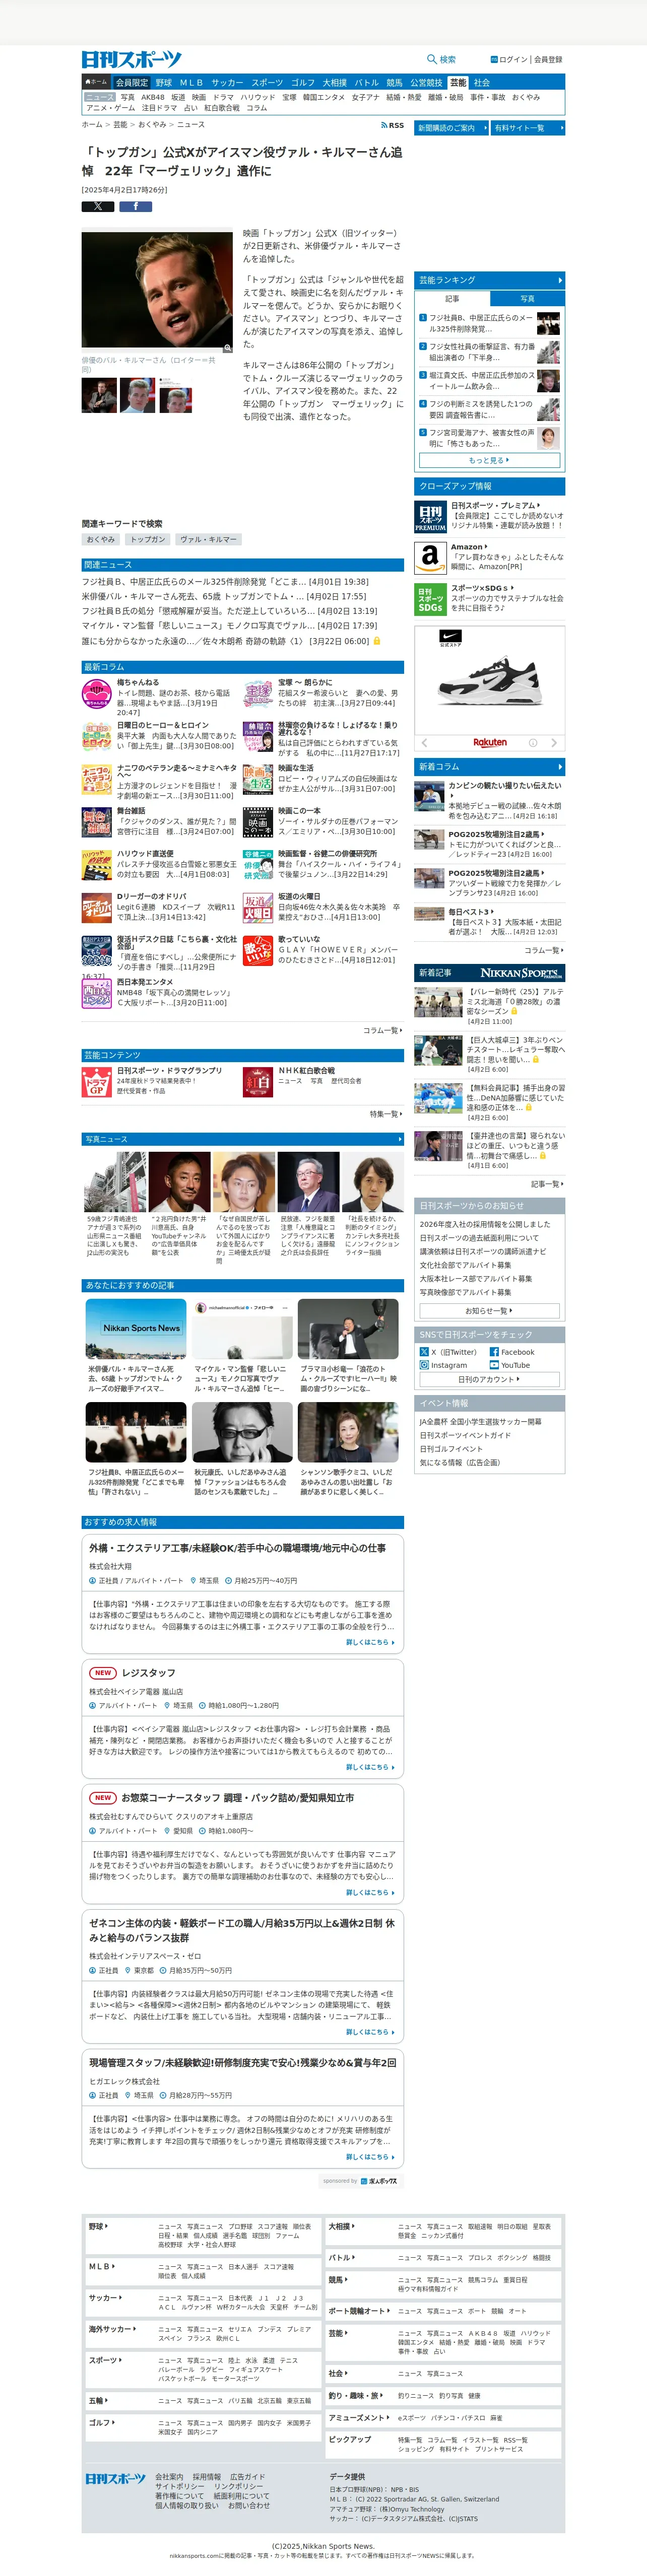This screenshot has width=647, height=2576.
Task: Click the AKB48 sub-navigation link
Action: tap(153, 98)
